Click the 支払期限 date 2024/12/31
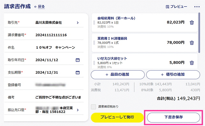This screenshot has height=126, width=205. coord(47,72)
